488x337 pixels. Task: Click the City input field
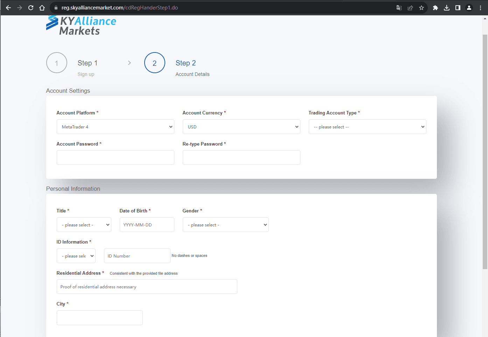point(100,318)
